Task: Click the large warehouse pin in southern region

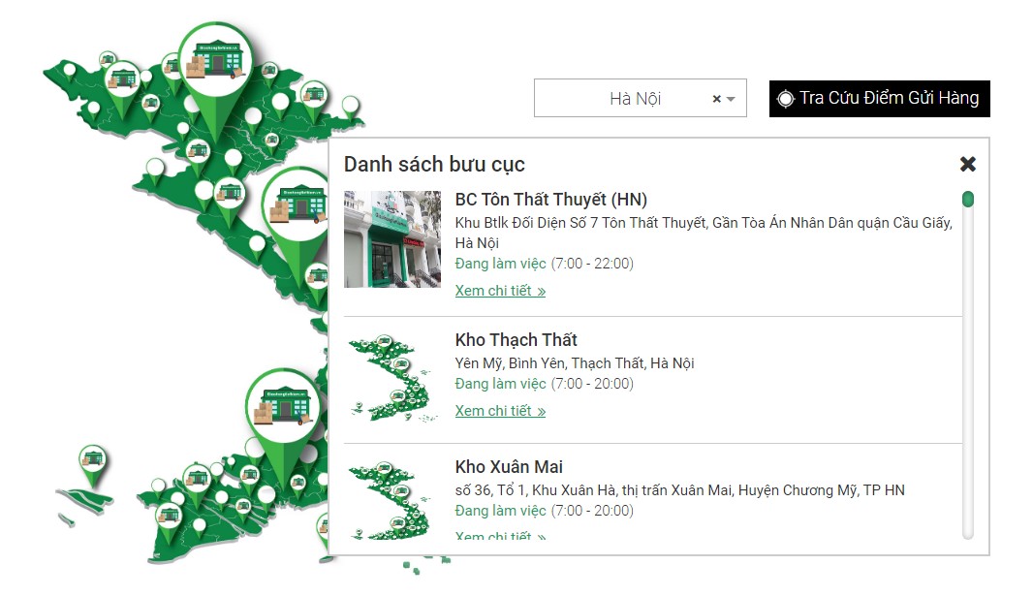Action: [283, 407]
